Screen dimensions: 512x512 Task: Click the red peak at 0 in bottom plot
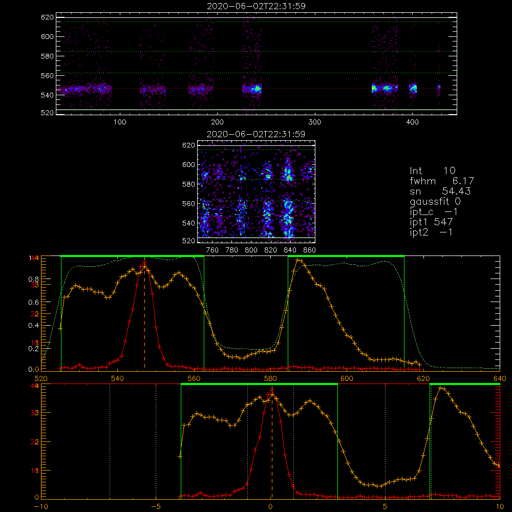click(x=272, y=391)
